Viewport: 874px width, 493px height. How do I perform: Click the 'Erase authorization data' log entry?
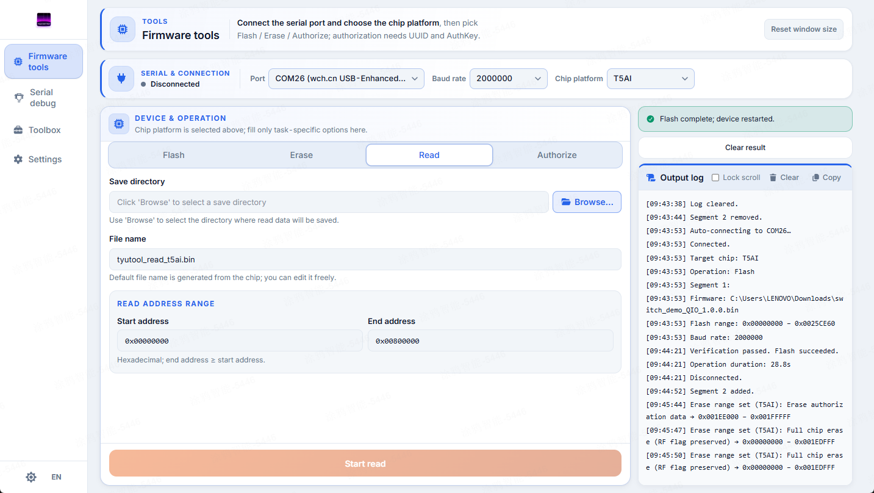coord(745,411)
